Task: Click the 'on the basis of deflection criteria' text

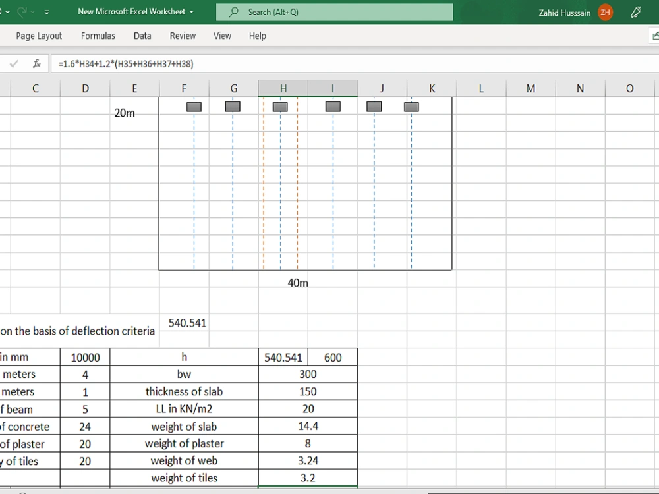Action: (x=77, y=331)
